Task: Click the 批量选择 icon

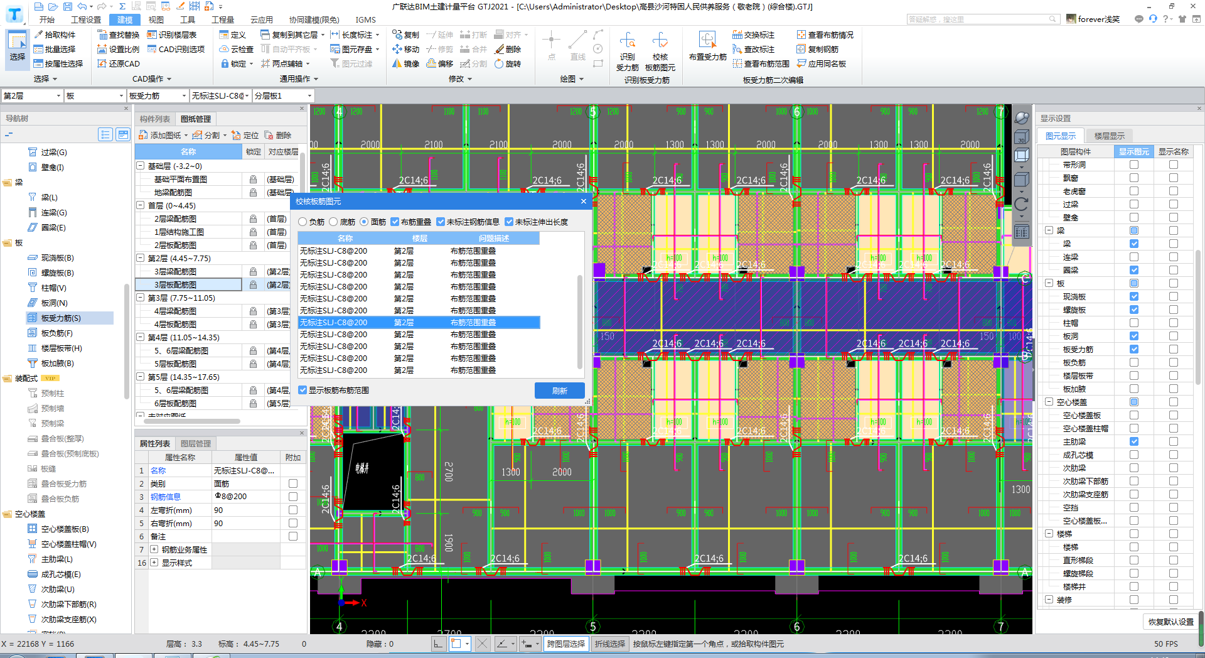Action: tap(38, 49)
